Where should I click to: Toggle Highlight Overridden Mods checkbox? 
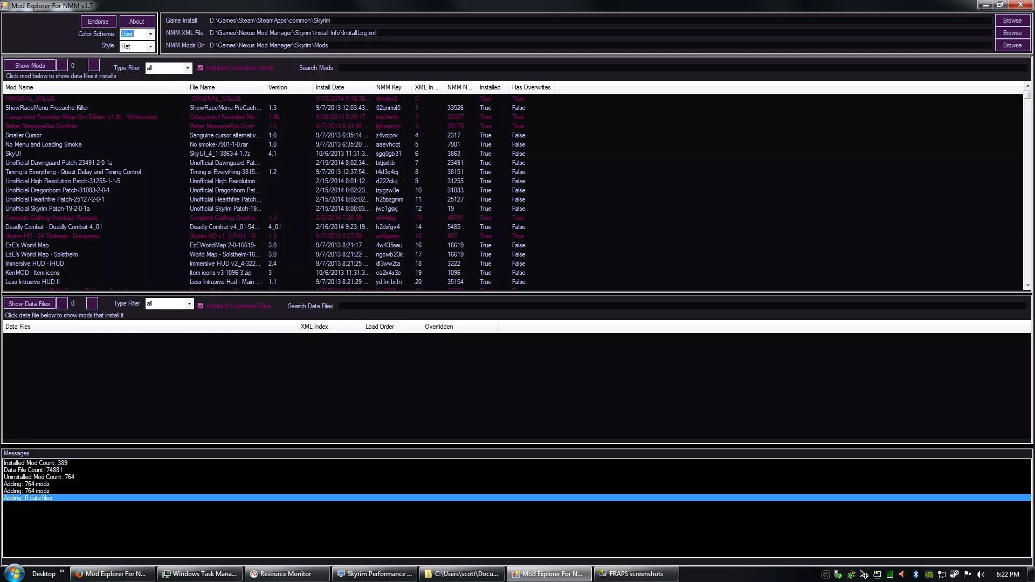(x=200, y=68)
